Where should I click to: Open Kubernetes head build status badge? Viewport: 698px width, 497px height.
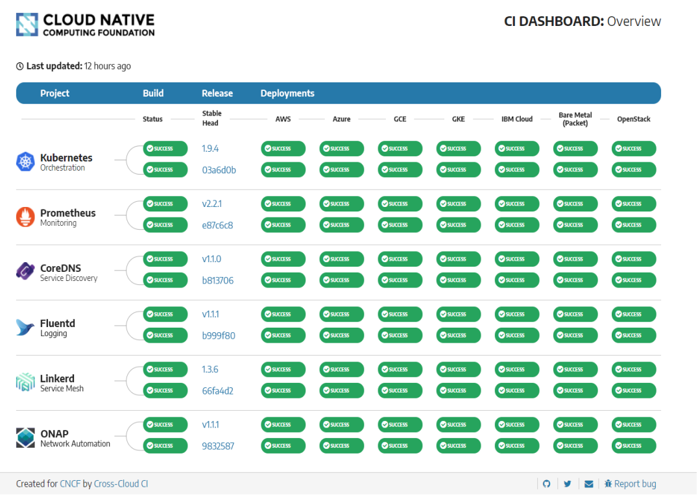[165, 170]
